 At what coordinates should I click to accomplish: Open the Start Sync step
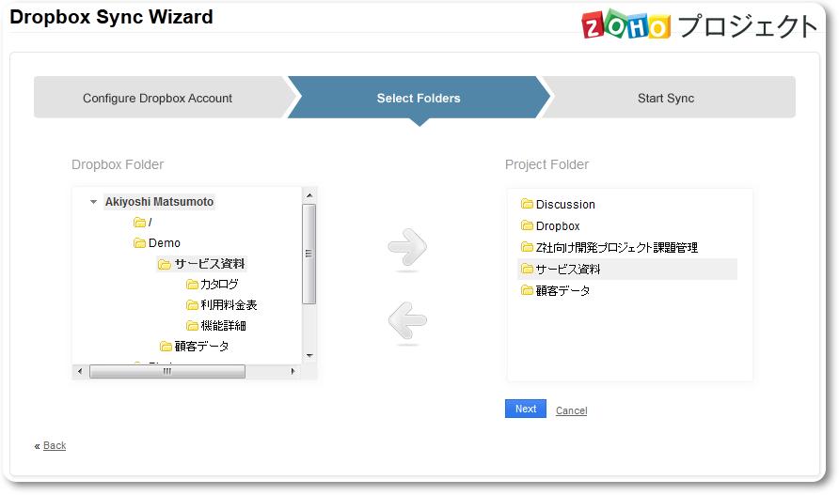pyautogui.click(x=665, y=98)
